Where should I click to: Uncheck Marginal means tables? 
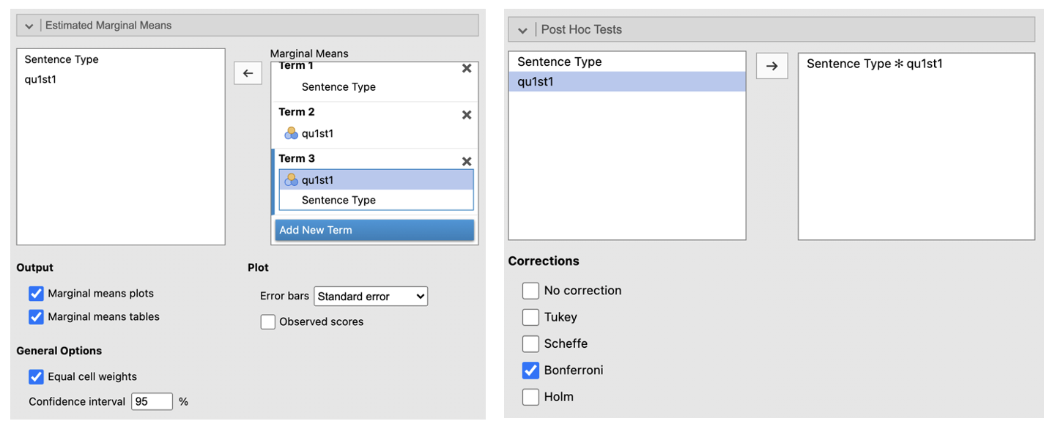click(x=37, y=317)
